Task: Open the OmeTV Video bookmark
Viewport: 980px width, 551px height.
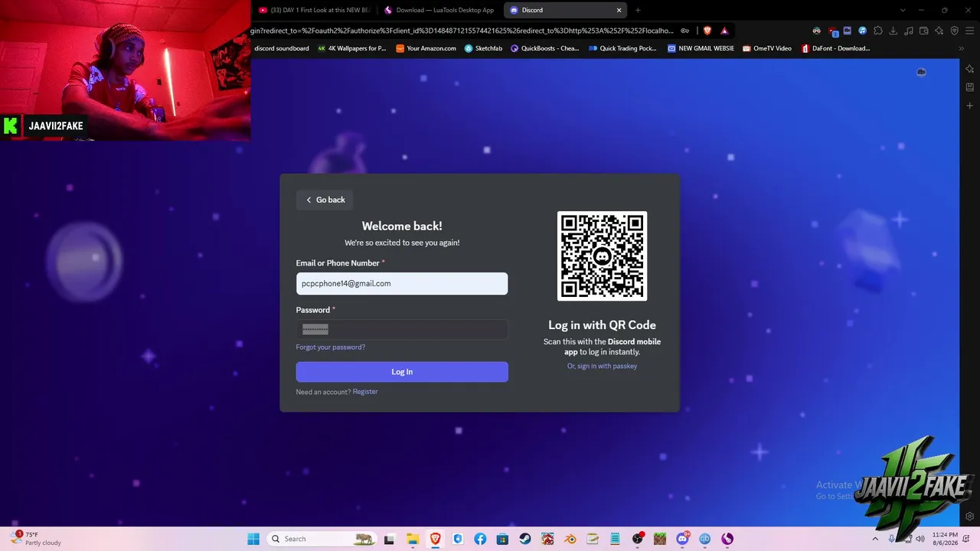Action: [x=766, y=48]
